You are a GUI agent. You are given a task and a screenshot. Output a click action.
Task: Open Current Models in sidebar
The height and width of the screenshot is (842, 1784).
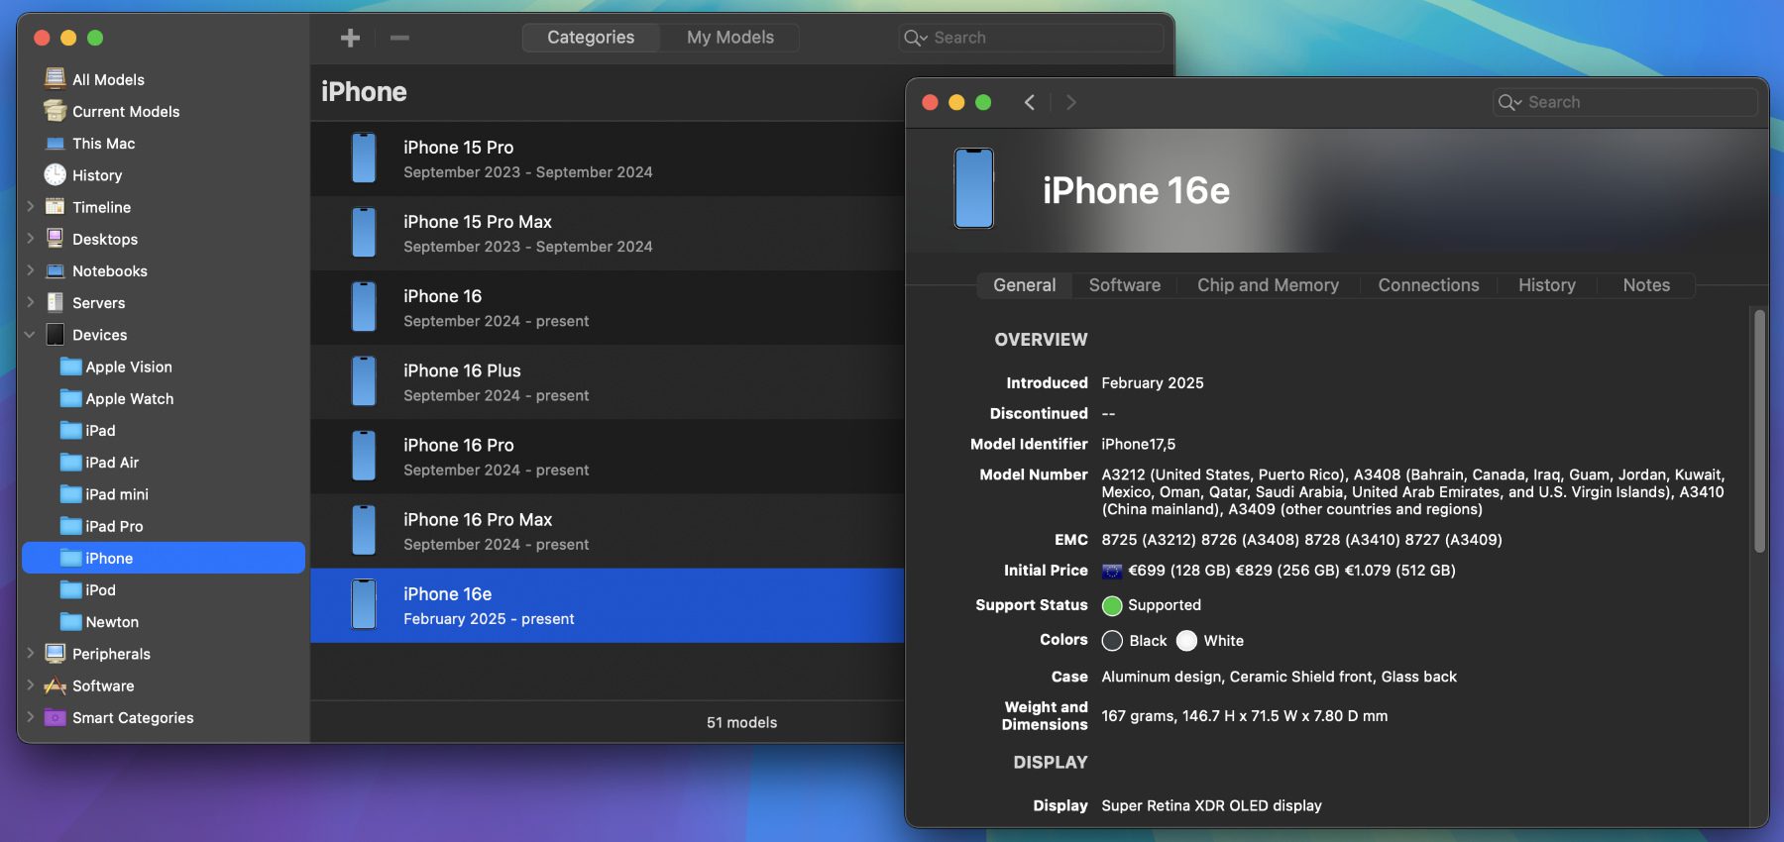[125, 112]
